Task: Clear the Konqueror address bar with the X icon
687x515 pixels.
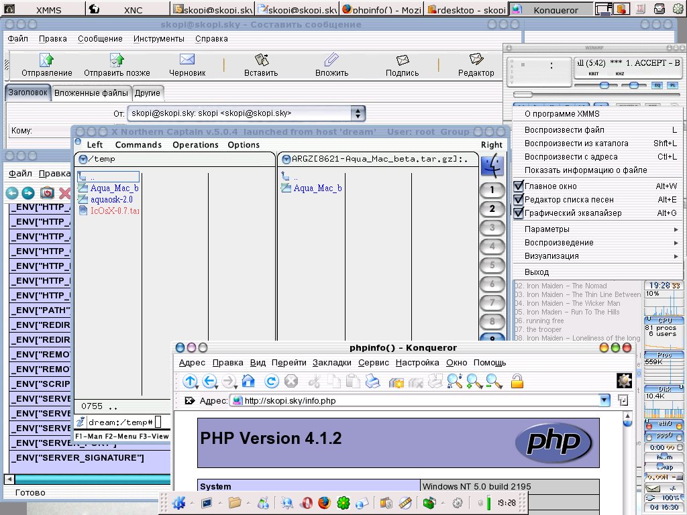Action: pos(190,400)
